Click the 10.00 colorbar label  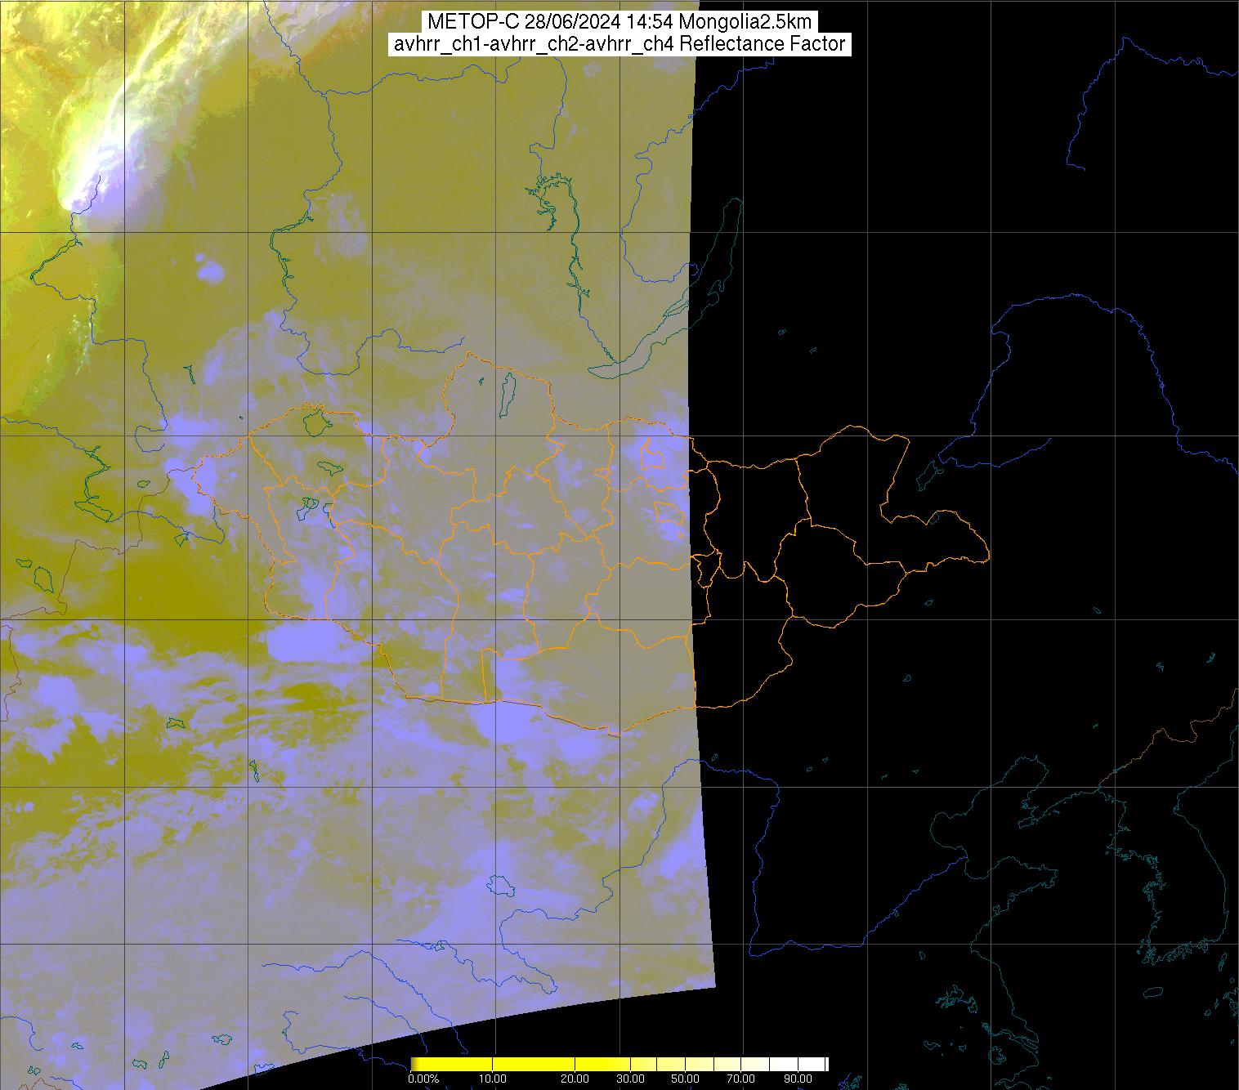492,1079
